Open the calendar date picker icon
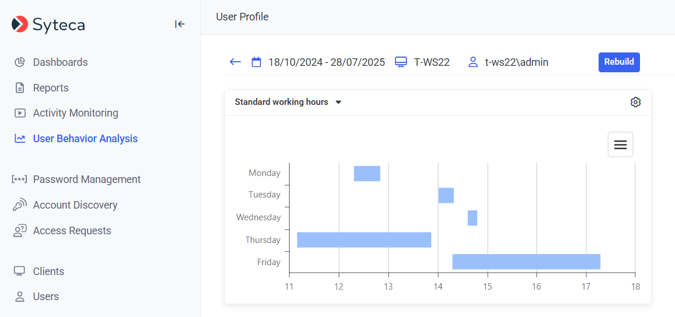 (256, 62)
